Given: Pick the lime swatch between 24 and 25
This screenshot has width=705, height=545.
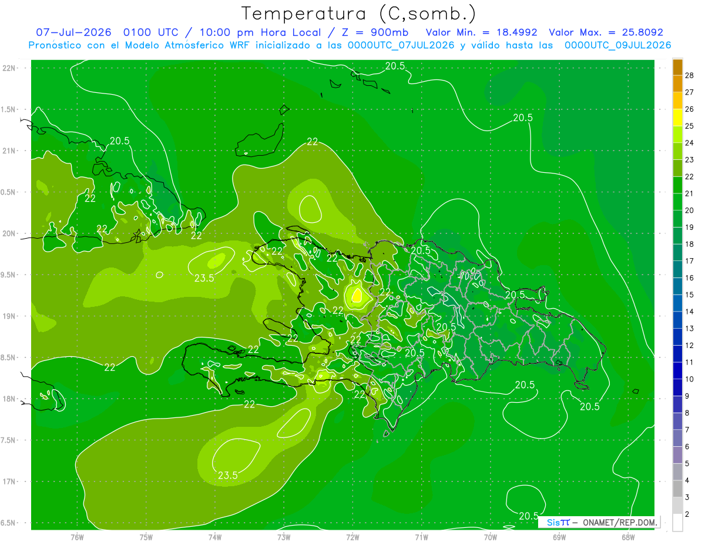Looking at the screenshot, I should 677,135.
